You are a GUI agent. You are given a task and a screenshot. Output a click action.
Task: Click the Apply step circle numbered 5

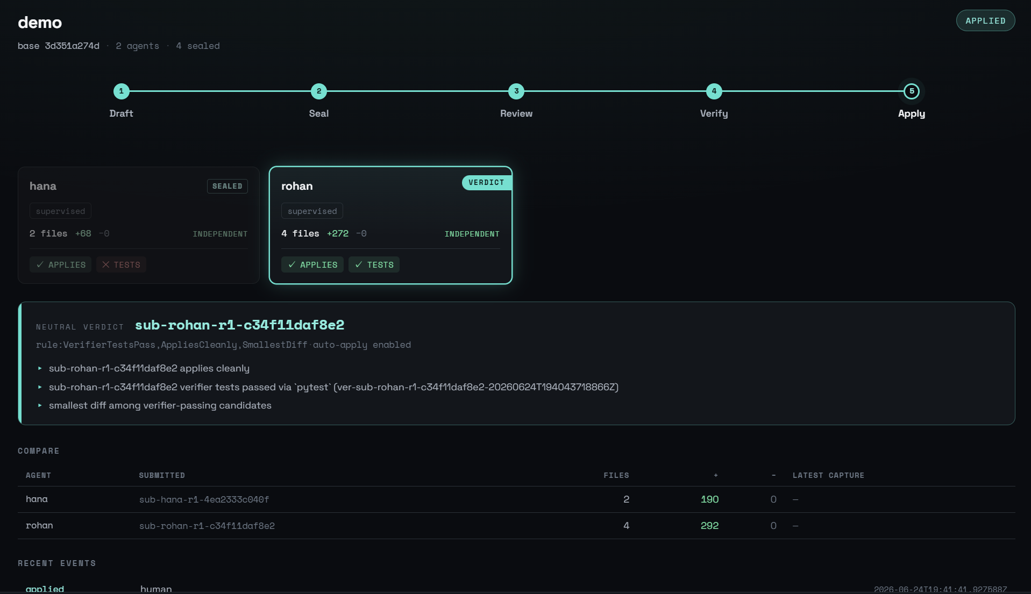click(912, 91)
